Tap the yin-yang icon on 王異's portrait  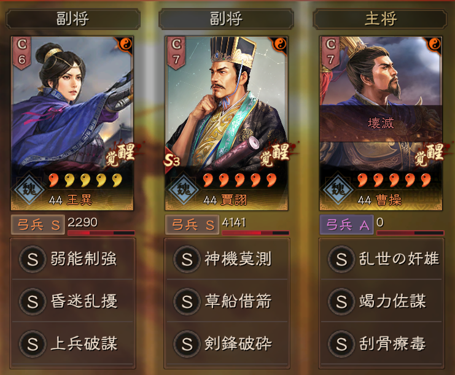tap(125, 44)
